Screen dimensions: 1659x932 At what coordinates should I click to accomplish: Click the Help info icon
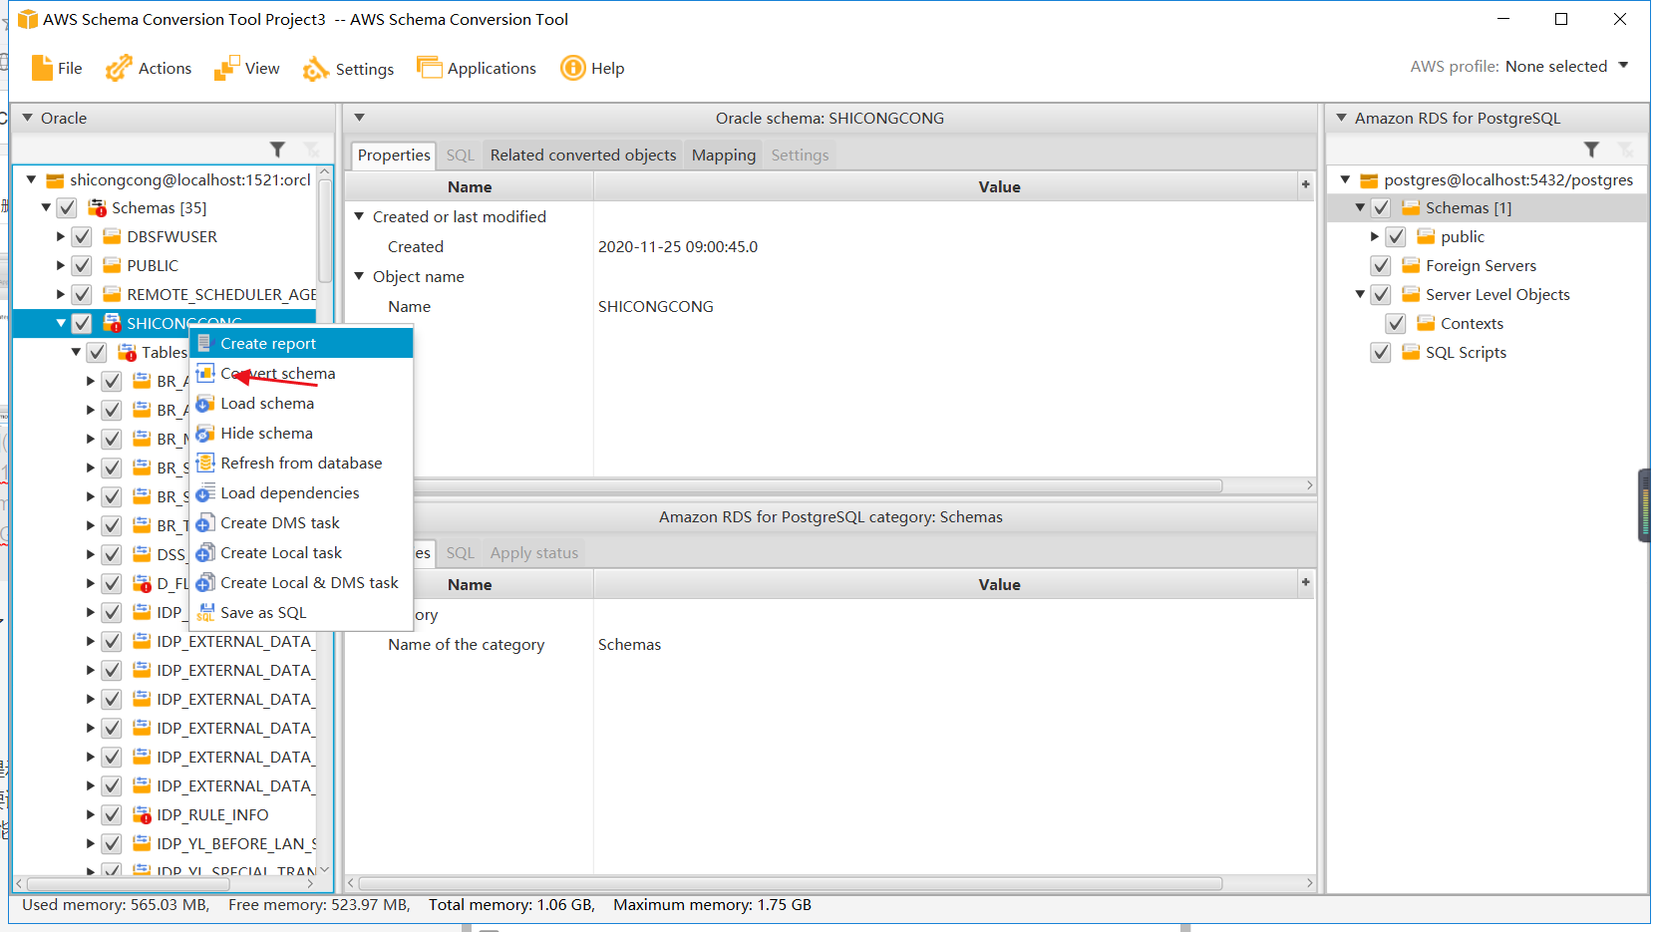click(x=573, y=68)
